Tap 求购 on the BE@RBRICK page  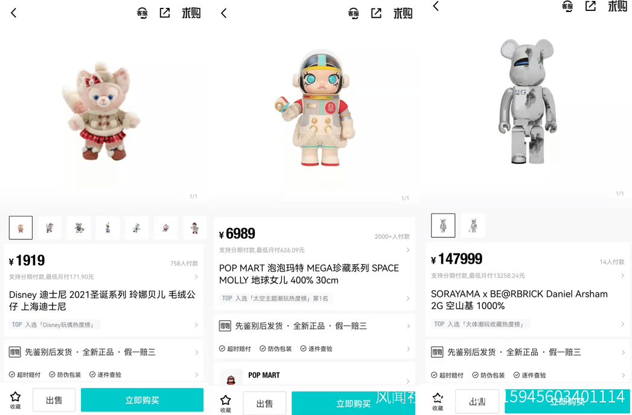[x=617, y=6]
